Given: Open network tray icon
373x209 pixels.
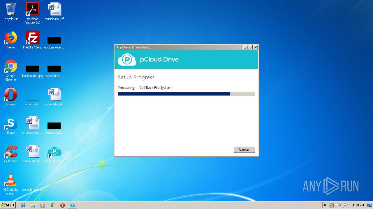Looking at the screenshot, I should coord(331,205).
